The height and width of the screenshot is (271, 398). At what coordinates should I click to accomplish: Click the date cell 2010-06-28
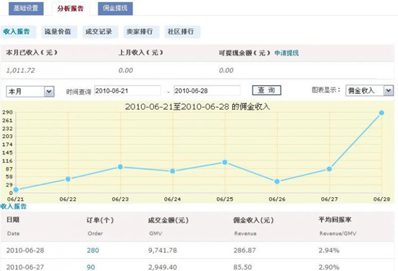tap(25, 251)
